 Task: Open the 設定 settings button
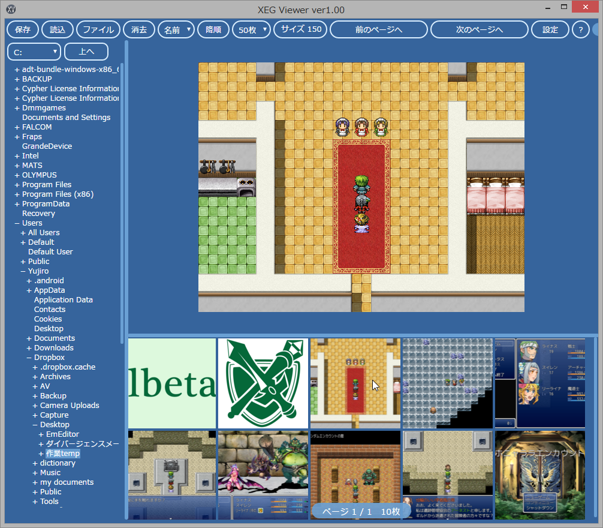pyautogui.click(x=550, y=29)
